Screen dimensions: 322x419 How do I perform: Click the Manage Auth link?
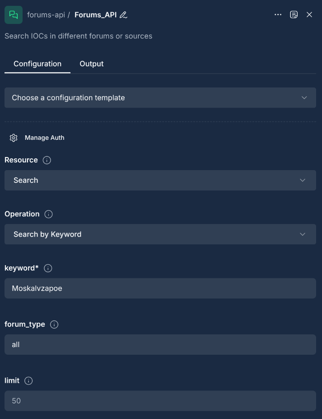pyautogui.click(x=44, y=138)
